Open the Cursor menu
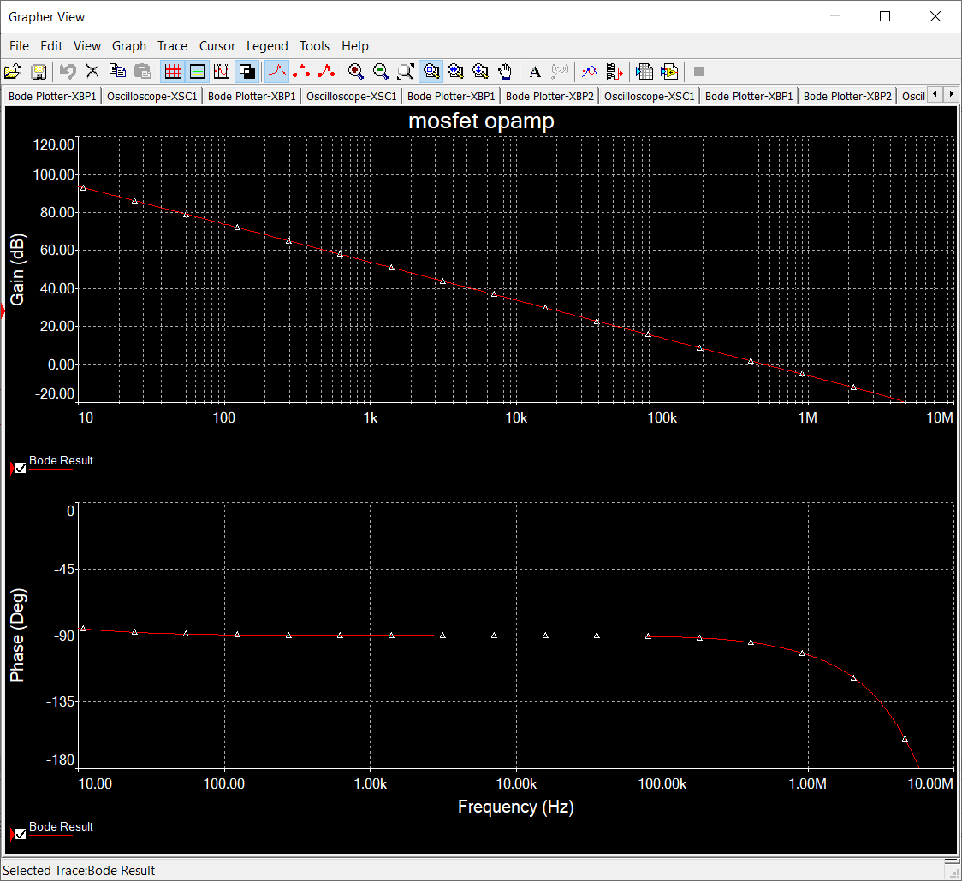 (217, 46)
